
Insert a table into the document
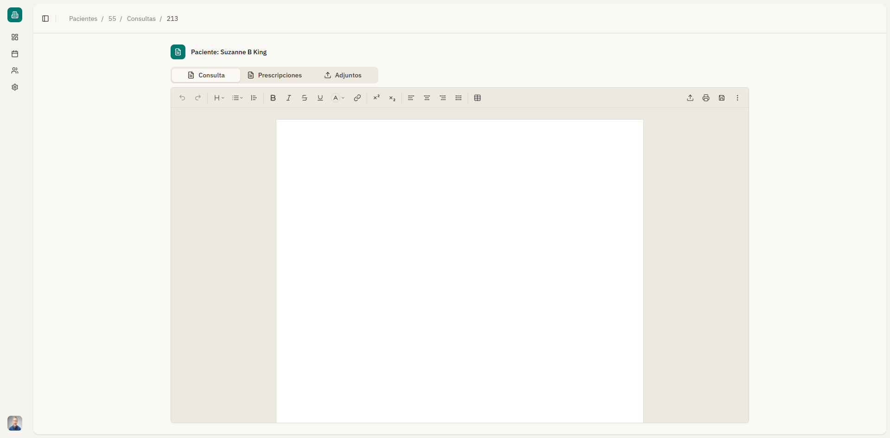click(477, 98)
